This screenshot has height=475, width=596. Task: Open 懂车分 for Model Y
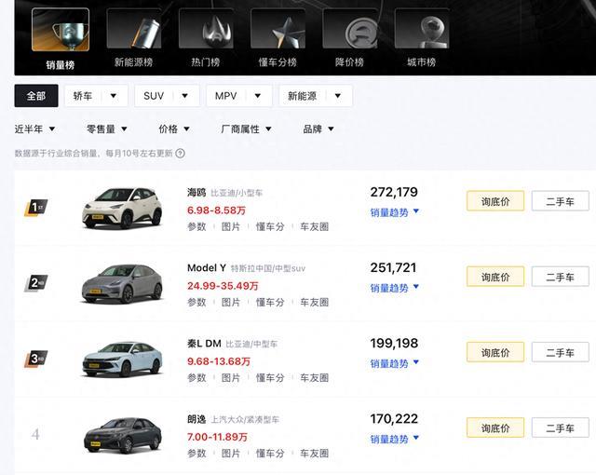point(270,302)
